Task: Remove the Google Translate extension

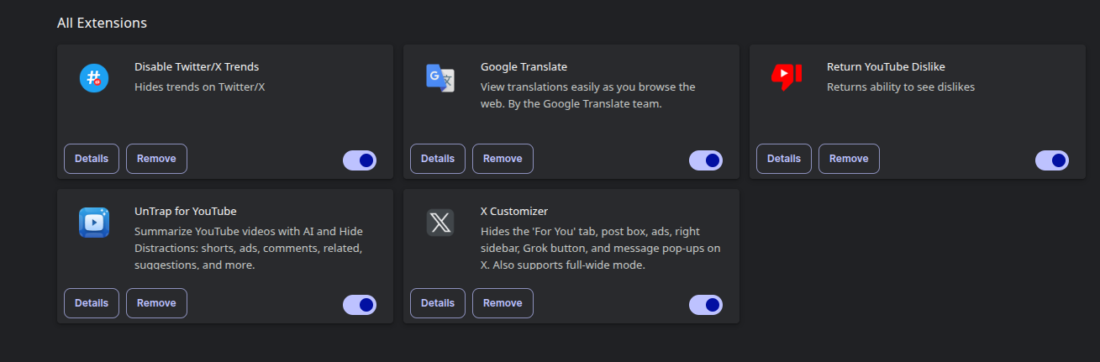Action: pyautogui.click(x=503, y=159)
